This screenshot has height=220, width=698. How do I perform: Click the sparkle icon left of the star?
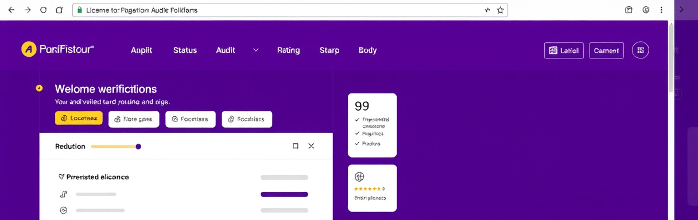coord(487,10)
